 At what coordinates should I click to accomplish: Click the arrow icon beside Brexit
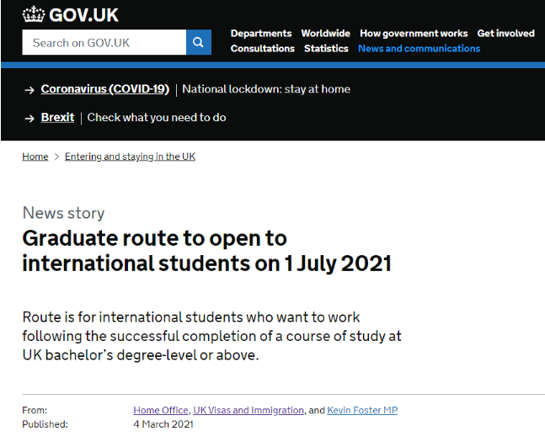coord(29,119)
